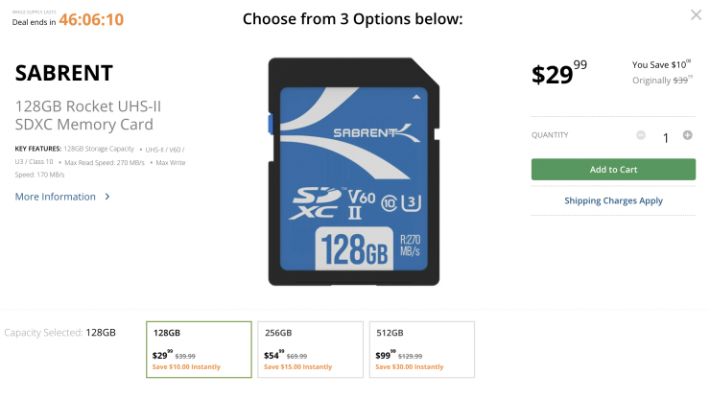Click the $29.99 main price
Viewport: 710px width, 398px height.
coord(558,74)
